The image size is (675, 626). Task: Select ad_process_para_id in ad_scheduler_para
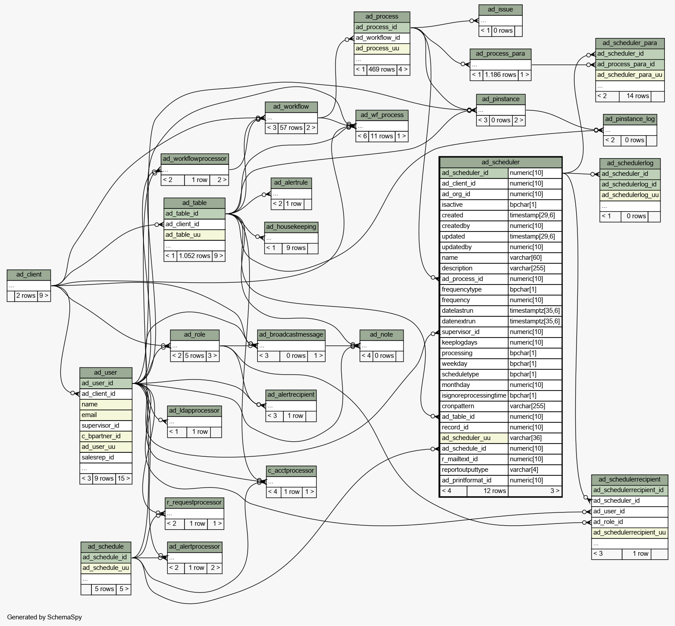630,64
